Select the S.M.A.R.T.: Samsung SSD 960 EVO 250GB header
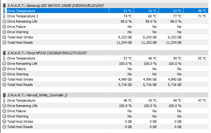Viewport: 211px width, 133px height. 55,6
